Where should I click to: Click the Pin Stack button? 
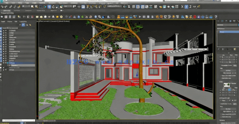218,49
